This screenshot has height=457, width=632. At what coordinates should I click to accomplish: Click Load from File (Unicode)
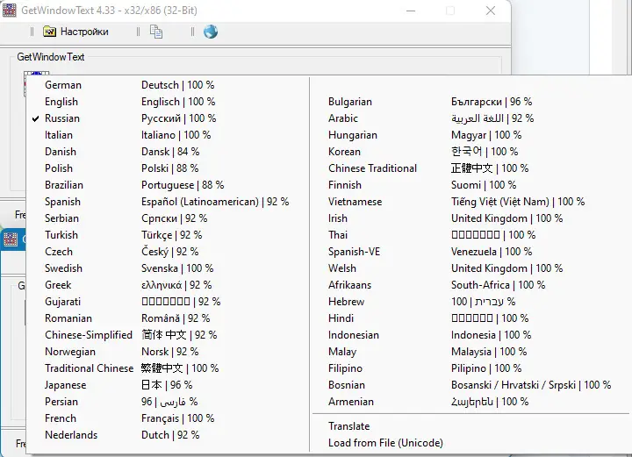(470, 443)
